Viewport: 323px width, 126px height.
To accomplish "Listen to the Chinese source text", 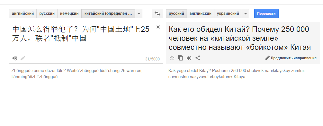I will click(15, 58).
